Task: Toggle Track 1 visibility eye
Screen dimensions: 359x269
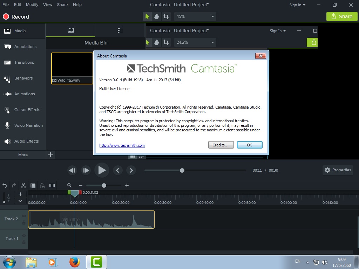Action: [x=24, y=236]
